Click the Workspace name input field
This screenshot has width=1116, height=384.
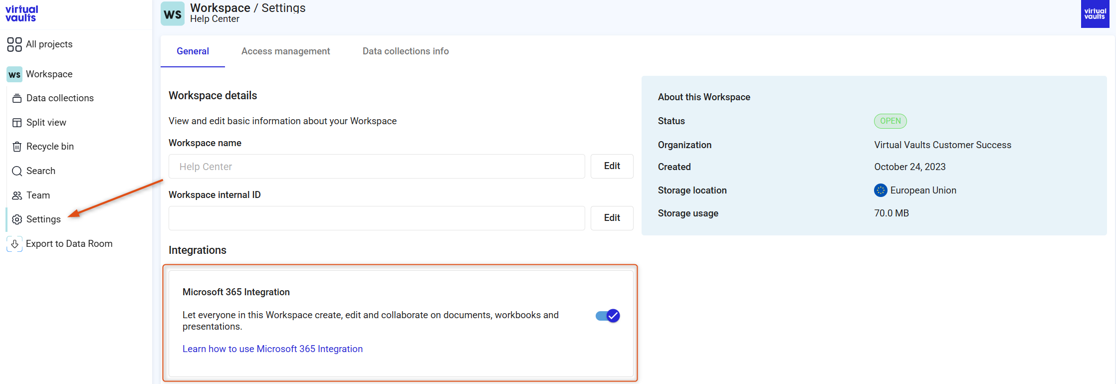point(377,167)
